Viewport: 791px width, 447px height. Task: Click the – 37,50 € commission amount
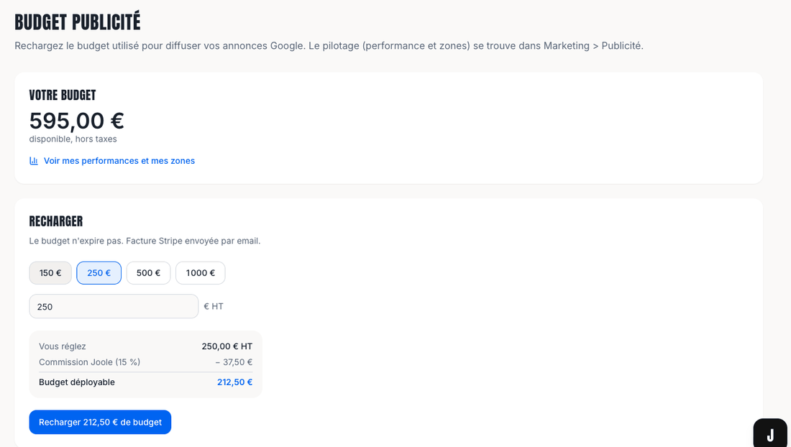[234, 361]
